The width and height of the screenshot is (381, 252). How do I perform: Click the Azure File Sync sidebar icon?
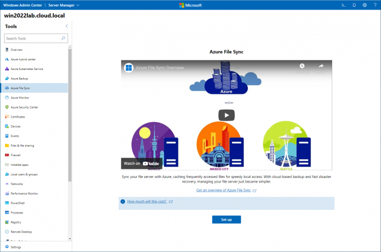click(7, 88)
